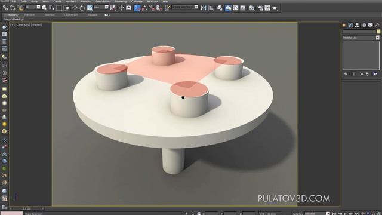The width and height of the screenshot is (382, 215).
Task: Open the Display command panel tab
Action: [x=370, y=25]
